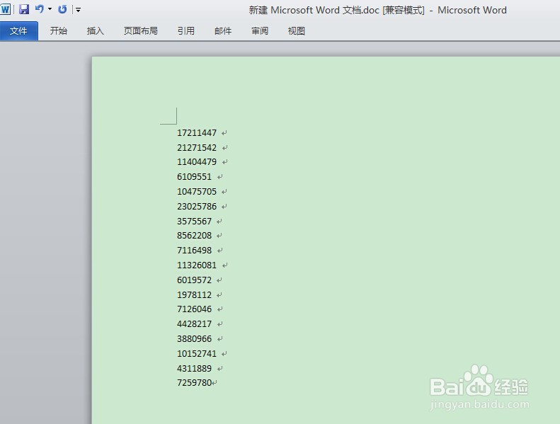The width and height of the screenshot is (560, 424).
Task: Place cursor on 6109551
Action: [194, 177]
